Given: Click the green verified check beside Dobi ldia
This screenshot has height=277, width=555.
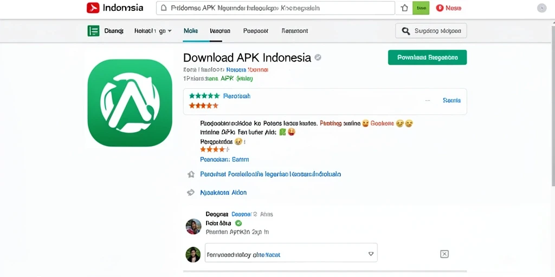Looking at the screenshot, I should click(x=238, y=223).
